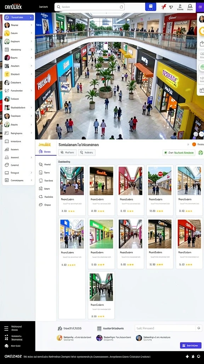Expand chevron beside the yellow square menu entry
Image resolution: width=204 pixels, height=364 pixels.
point(31,74)
